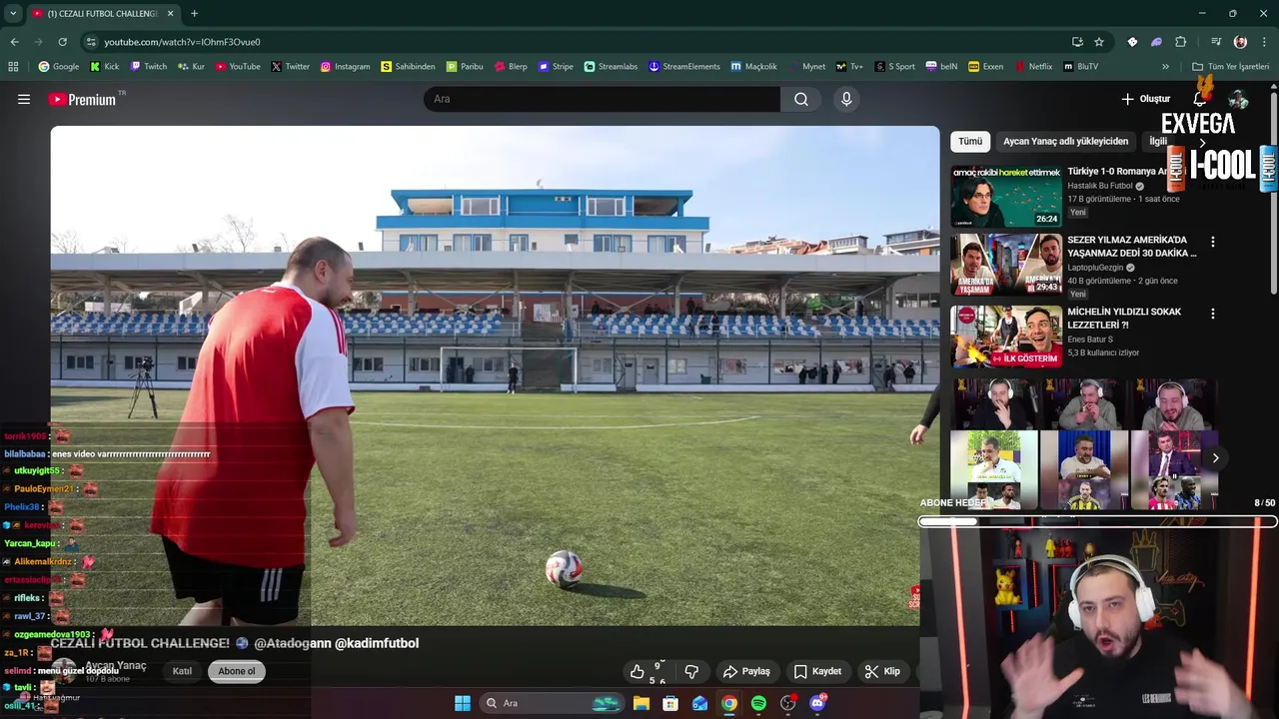The width and height of the screenshot is (1279, 719).
Task: Open File Explorer from taskbar
Action: click(x=641, y=703)
